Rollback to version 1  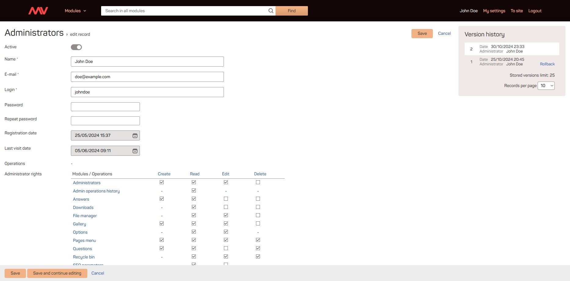pos(547,64)
